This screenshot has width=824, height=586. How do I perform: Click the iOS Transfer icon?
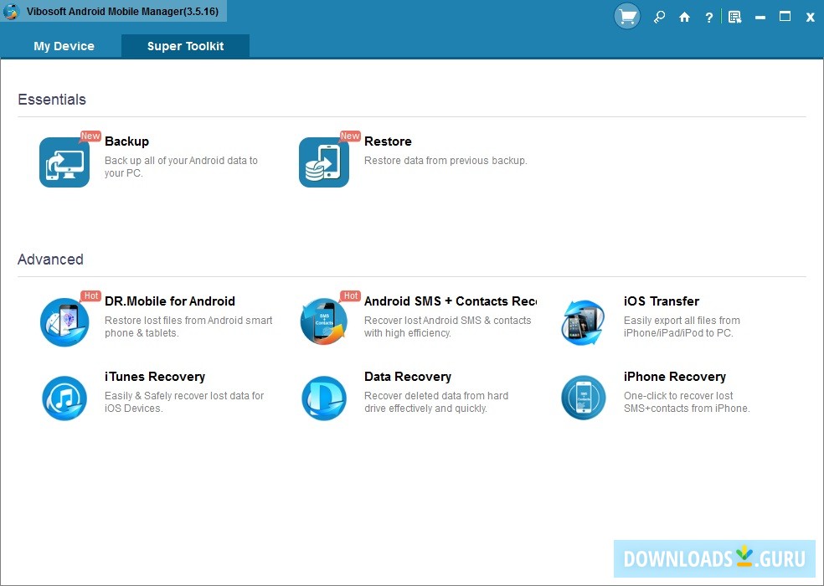tap(584, 322)
